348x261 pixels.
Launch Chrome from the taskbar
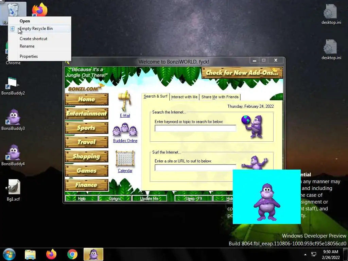pyautogui.click(x=72, y=254)
